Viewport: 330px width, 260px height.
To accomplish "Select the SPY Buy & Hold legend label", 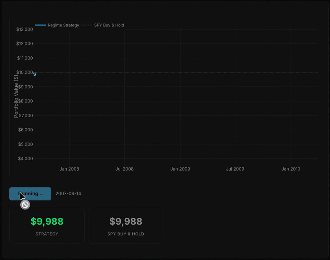I will 109,25.
